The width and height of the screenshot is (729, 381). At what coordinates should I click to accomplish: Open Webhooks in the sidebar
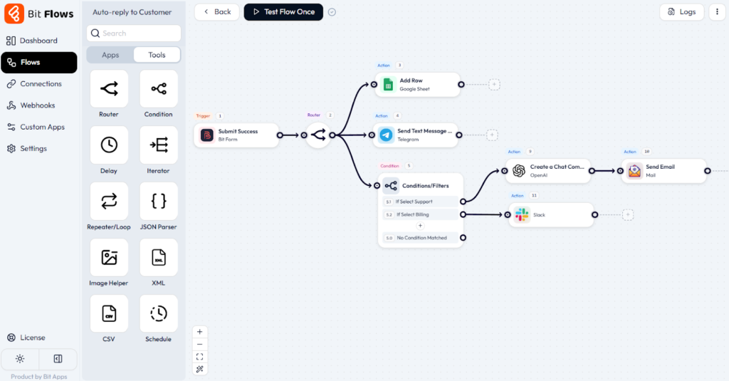tap(36, 105)
